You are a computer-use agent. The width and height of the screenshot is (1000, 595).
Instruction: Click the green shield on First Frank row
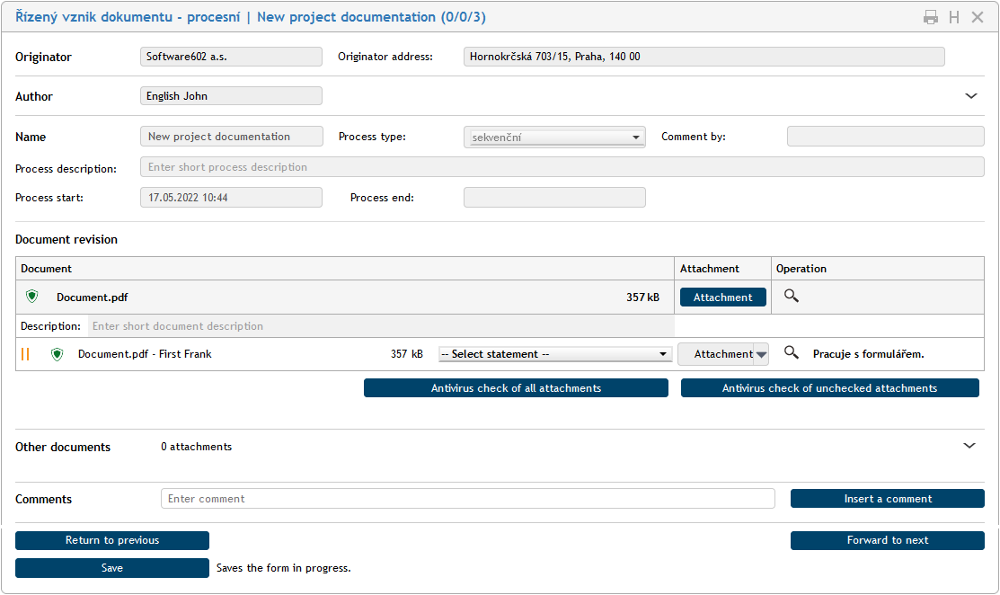(x=58, y=354)
